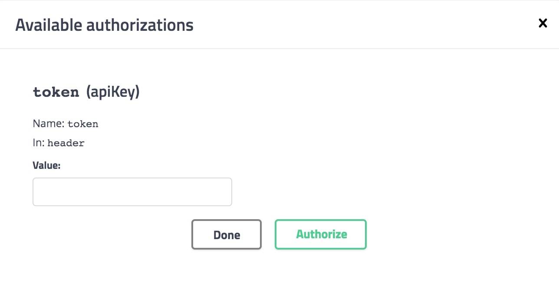Click the "Name:" label text
Screen dimensions: 559x283
click(x=49, y=124)
